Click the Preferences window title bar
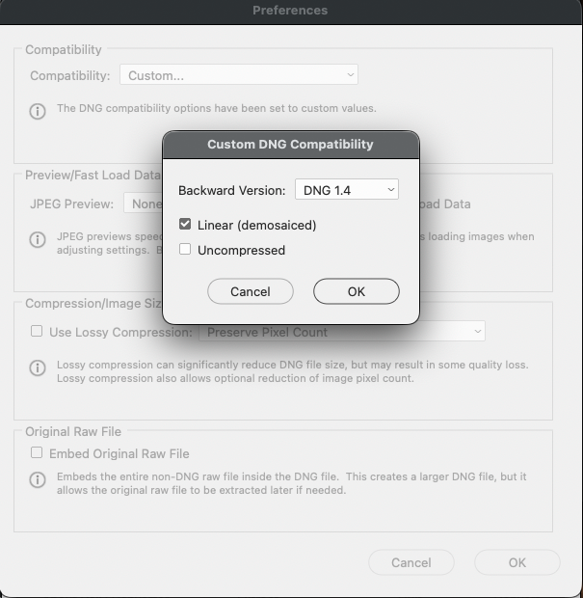The image size is (583, 598). (x=290, y=11)
